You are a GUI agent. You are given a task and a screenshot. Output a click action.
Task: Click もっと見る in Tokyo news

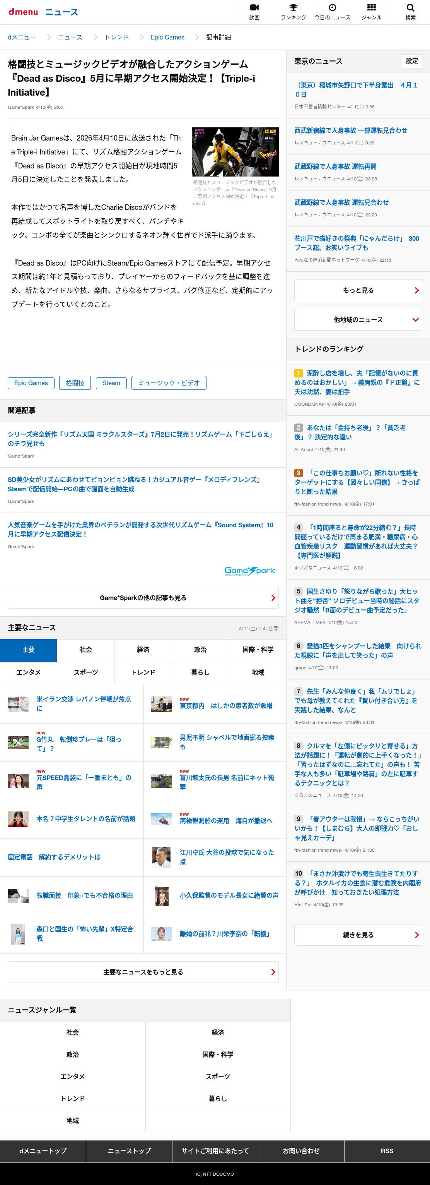(358, 290)
